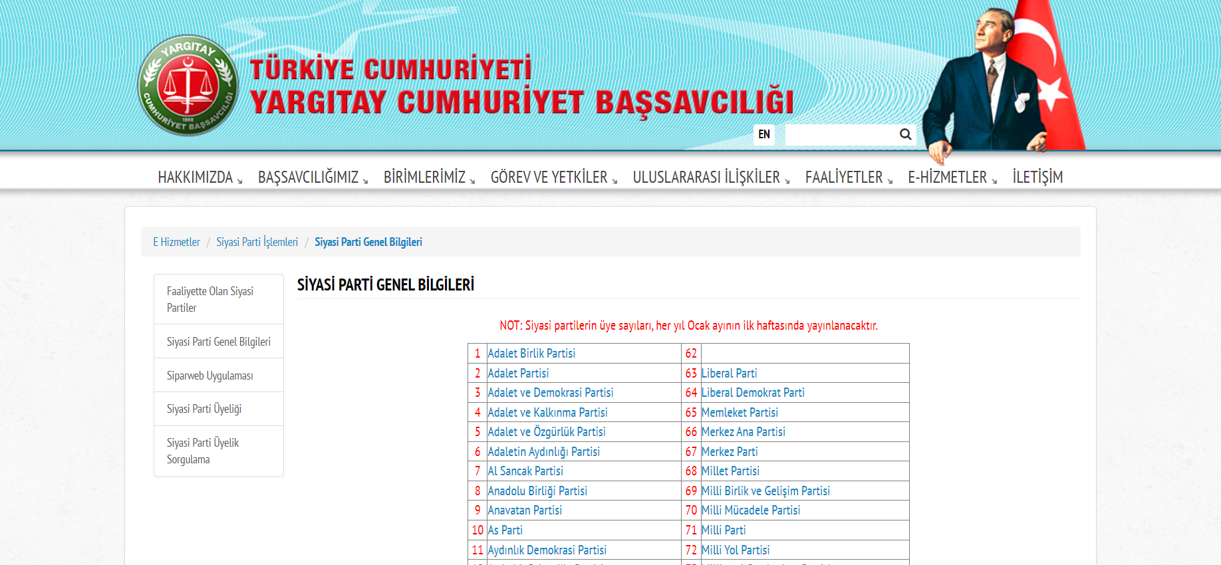
Task: Click the red NOT notice text
Action: (x=688, y=326)
